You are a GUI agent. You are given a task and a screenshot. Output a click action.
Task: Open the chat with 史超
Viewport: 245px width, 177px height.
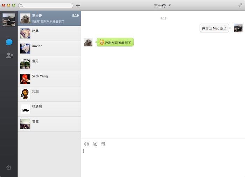tap(49, 94)
